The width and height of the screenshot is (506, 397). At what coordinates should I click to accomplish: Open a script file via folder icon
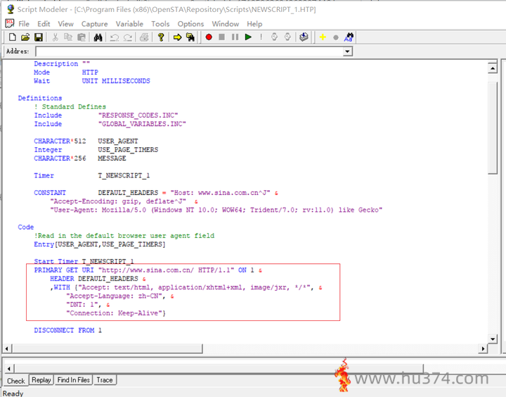click(x=25, y=37)
